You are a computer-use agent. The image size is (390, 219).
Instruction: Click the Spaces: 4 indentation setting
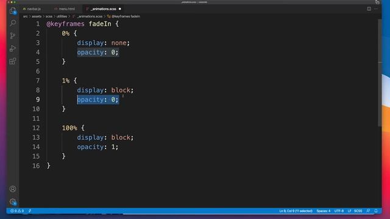pyautogui.click(x=324, y=211)
